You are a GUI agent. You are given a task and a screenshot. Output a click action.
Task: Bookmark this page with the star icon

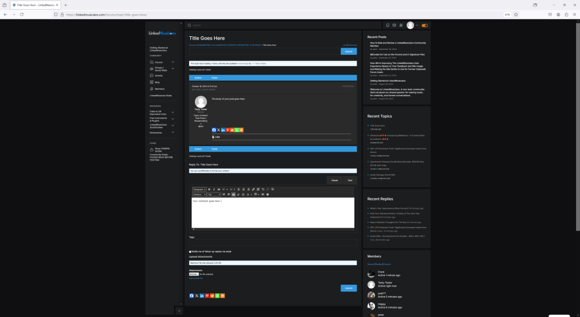(x=516, y=14)
